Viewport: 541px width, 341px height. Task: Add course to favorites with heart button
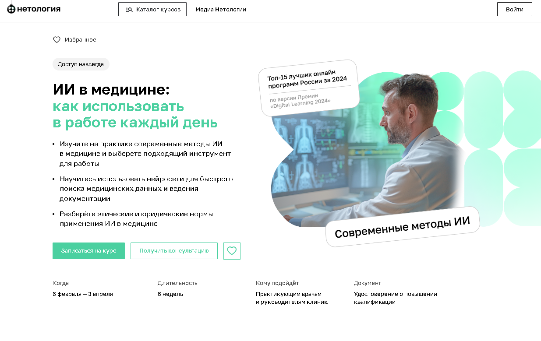tap(232, 251)
